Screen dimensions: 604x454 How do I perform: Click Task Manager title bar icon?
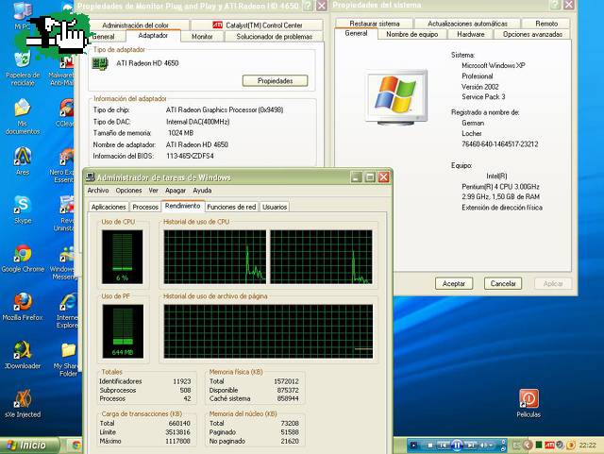click(91, 177)
